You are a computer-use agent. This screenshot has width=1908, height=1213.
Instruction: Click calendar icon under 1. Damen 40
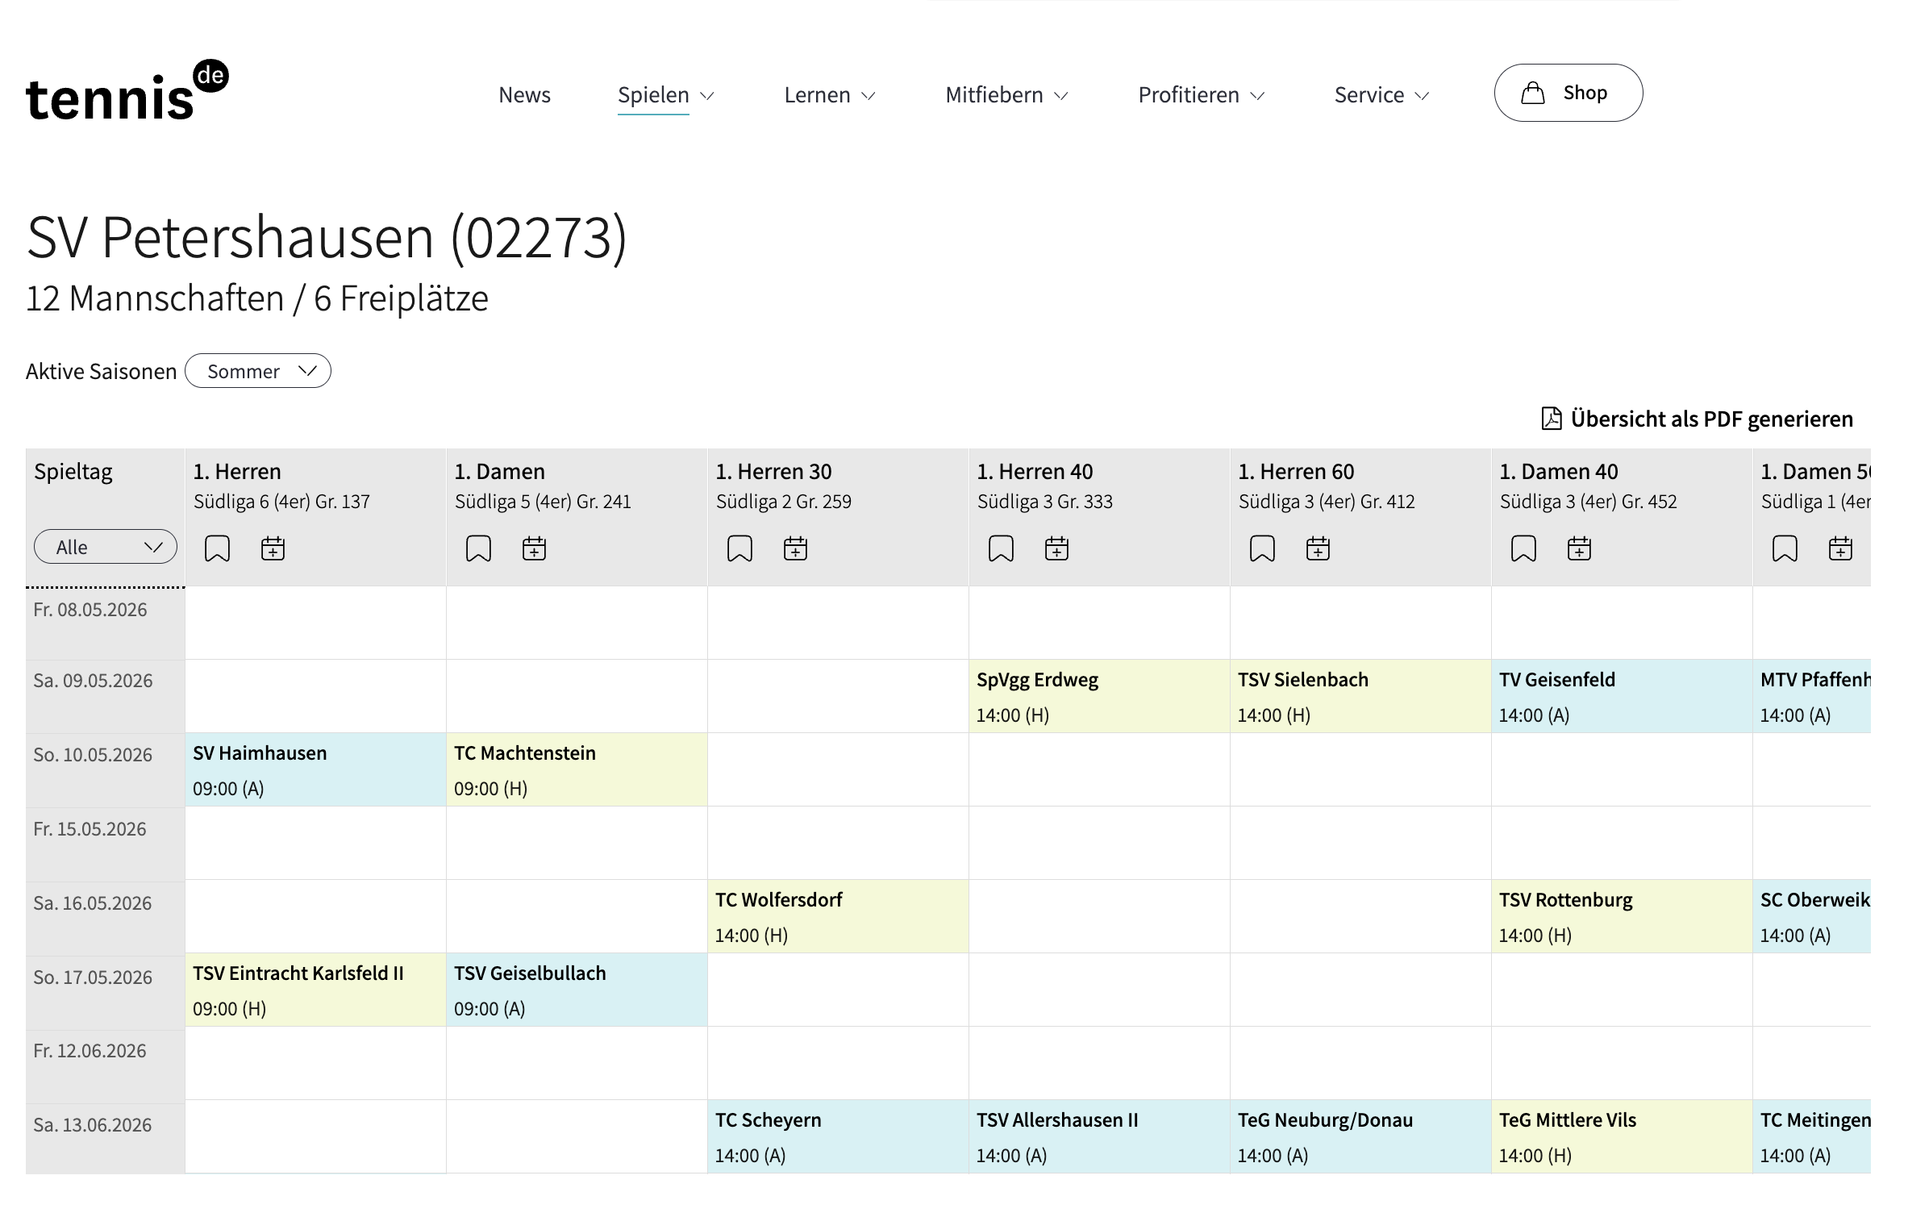tap(1579, 548)
